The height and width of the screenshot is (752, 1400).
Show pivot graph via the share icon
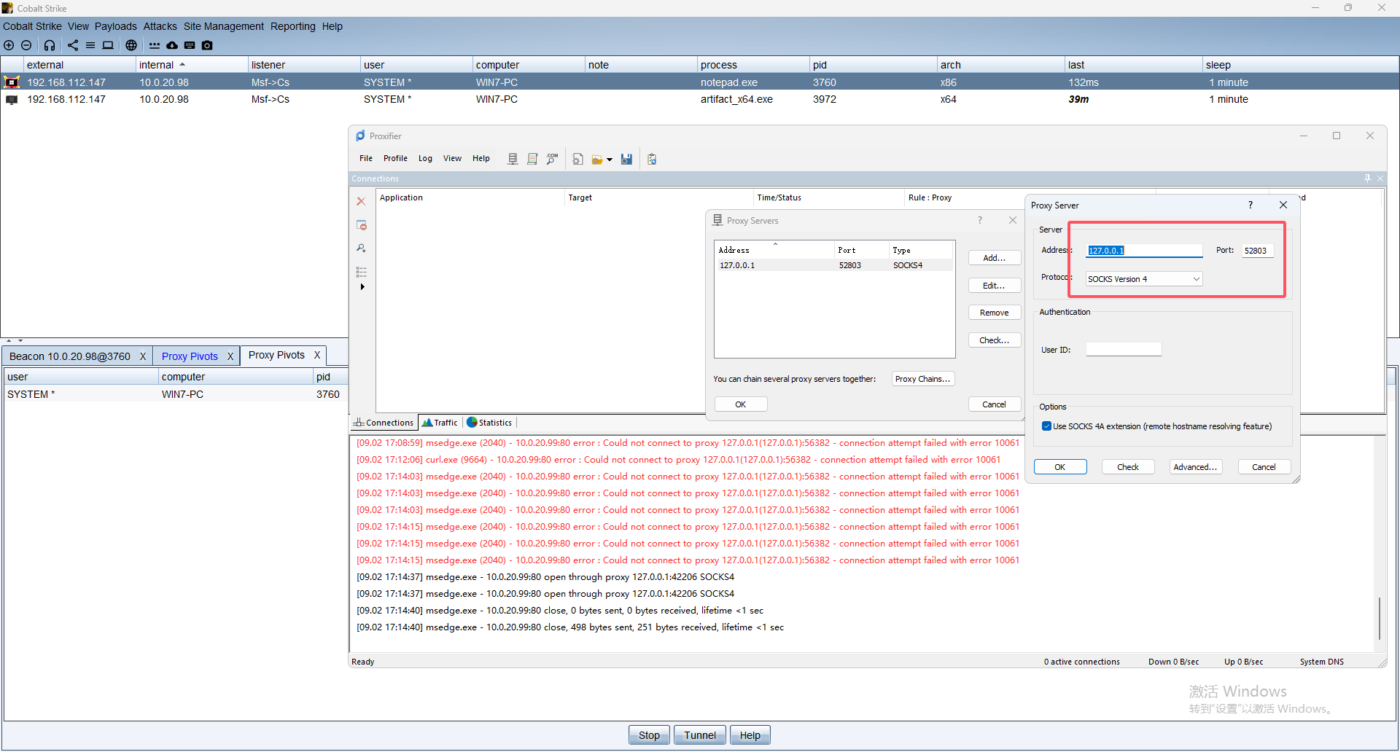[73, 45]
